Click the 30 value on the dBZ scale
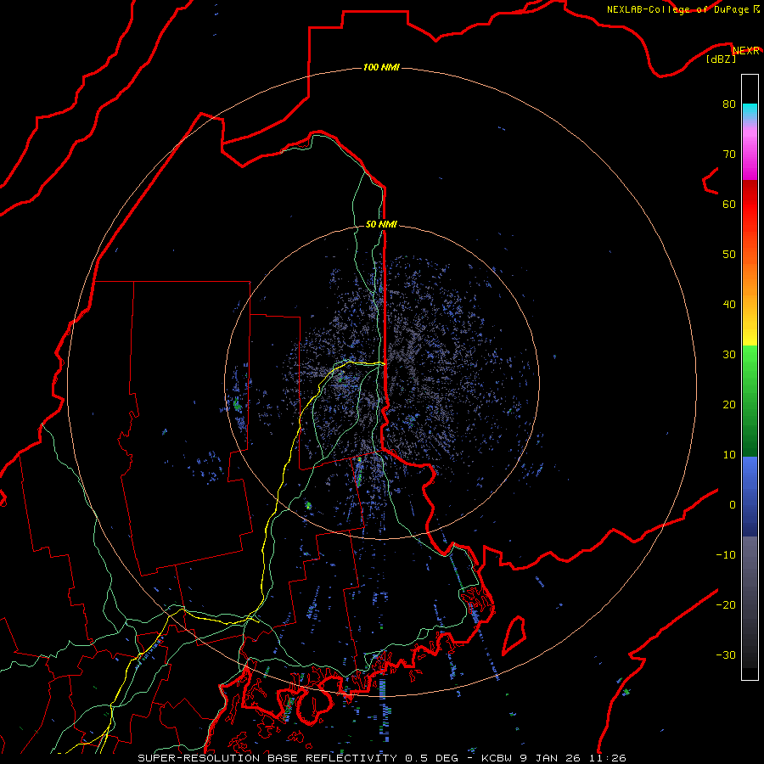The image size is (764, 764). click(x=729, y=354)
